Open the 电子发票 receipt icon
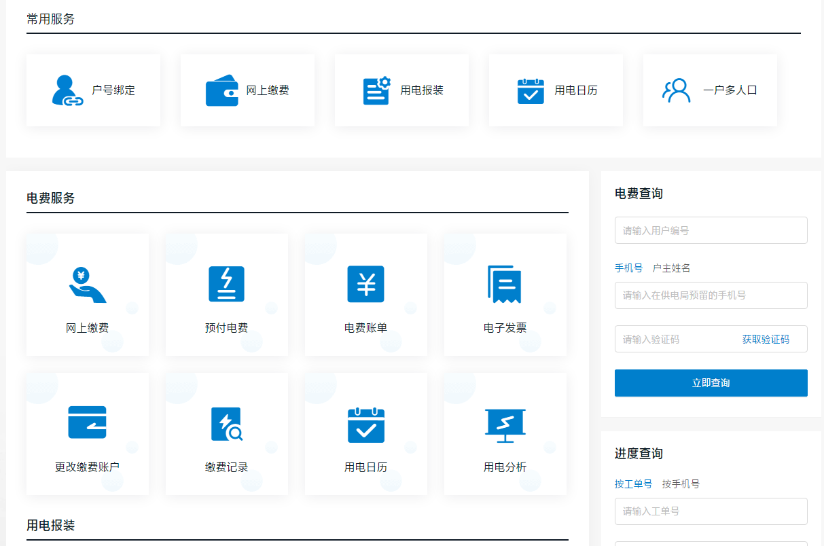Viewport: 824px width, 546px height. pos(505,284)
